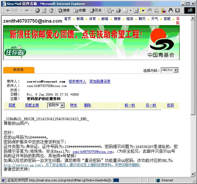
Task: Click the Refresh page toolbar icon
Action: click(x=44, y=10)
